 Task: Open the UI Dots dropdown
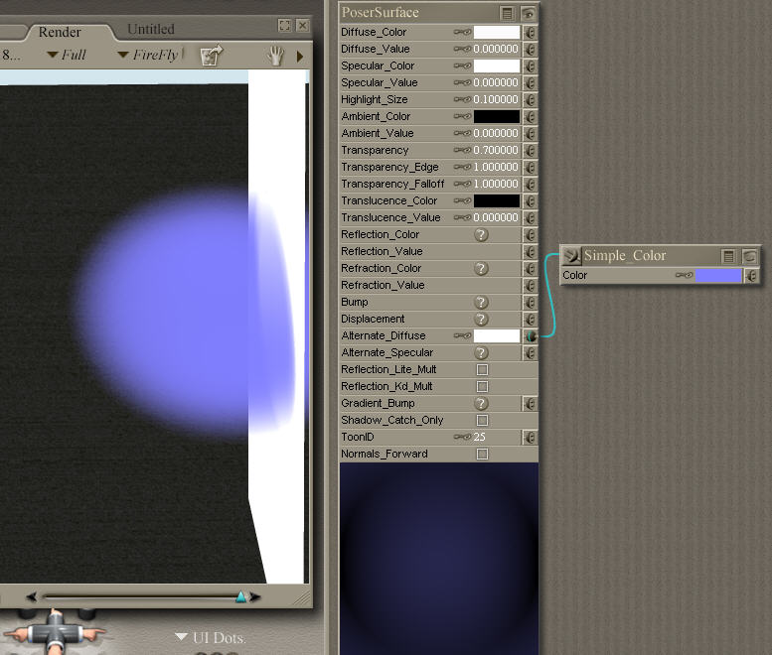click(211, 638)
